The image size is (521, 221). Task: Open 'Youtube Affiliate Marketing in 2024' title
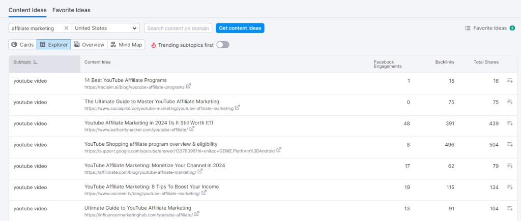[149, 123]
